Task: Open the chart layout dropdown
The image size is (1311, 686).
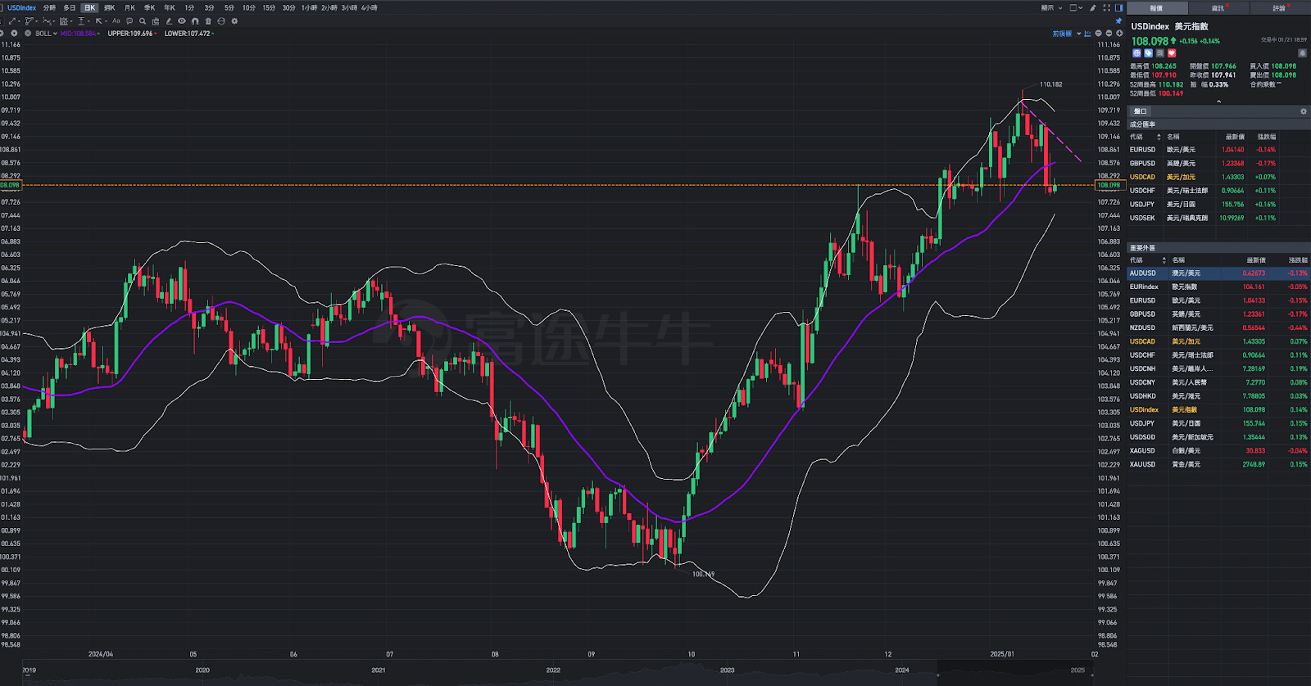Action: click(1076, 8)
